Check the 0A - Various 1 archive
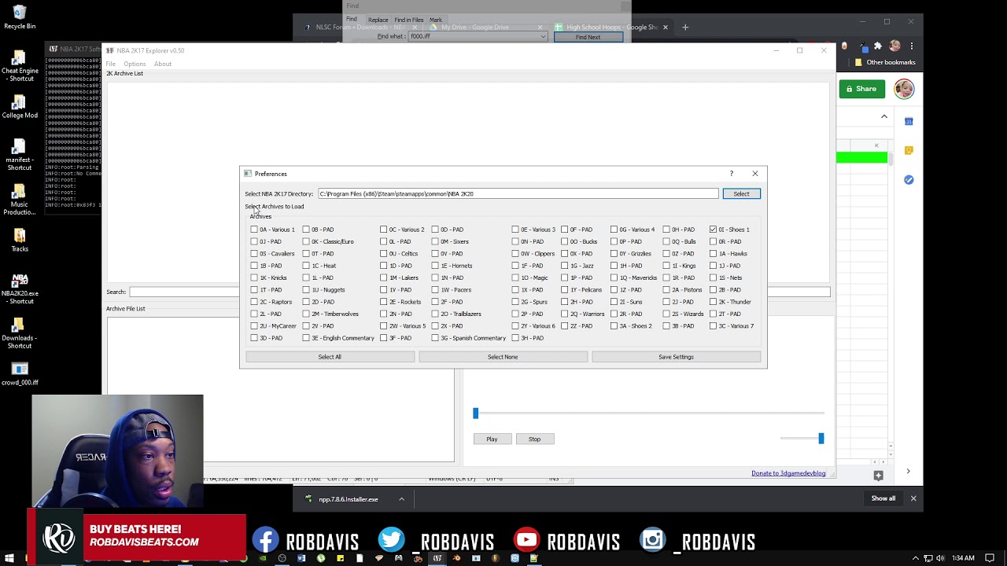 pyautogui.click(x=254, y=230)
